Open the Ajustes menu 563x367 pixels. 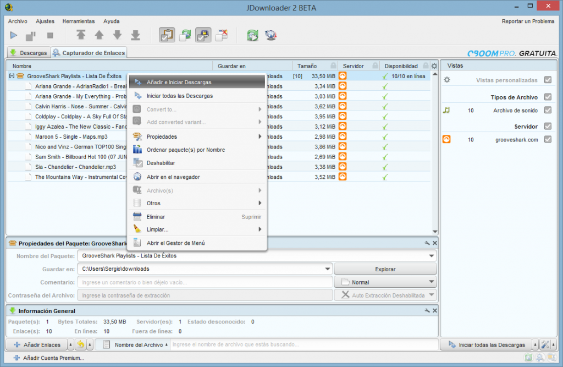coord(45,21)
